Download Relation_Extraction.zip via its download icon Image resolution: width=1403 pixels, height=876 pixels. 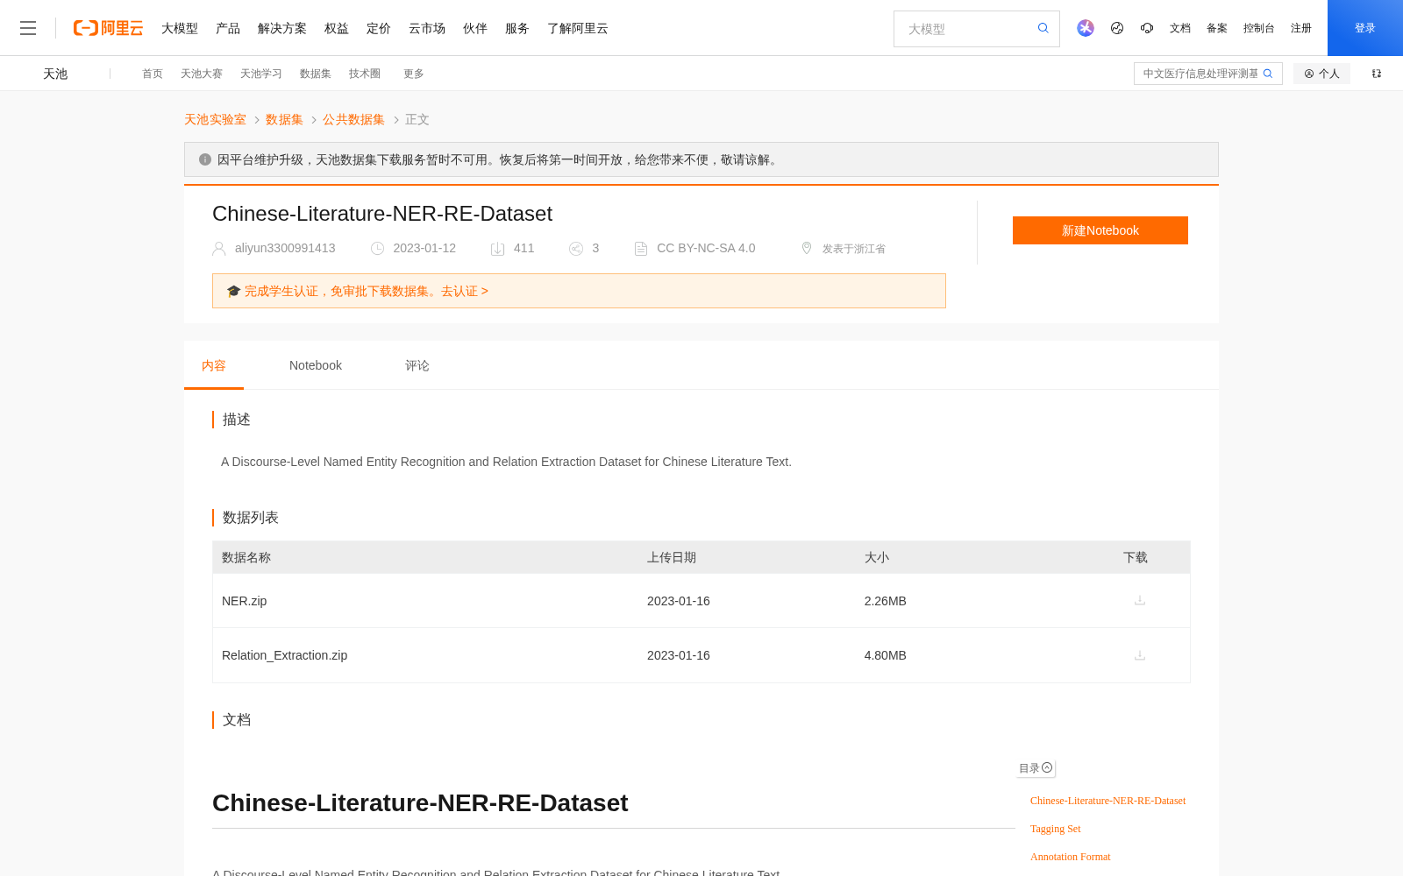click(x=1140, y=655)
